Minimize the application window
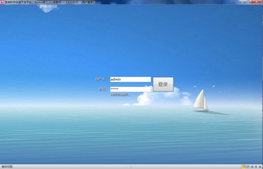263x169 pixels. point(242,2)
